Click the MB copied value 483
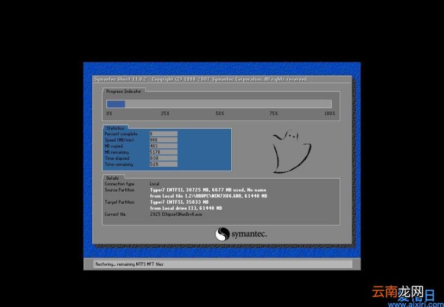444x307 pixels. pyautogui.click(x=163, y=146)
